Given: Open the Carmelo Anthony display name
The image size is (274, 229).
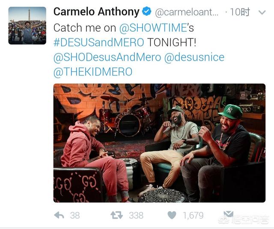Looking at the screenshot, I should (96, 12).
